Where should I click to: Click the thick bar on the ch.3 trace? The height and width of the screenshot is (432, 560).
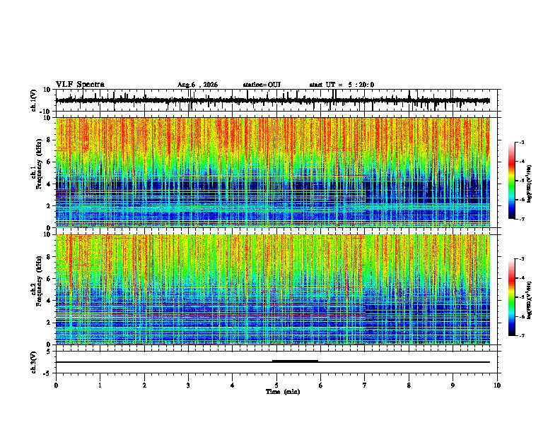(295, 361)
